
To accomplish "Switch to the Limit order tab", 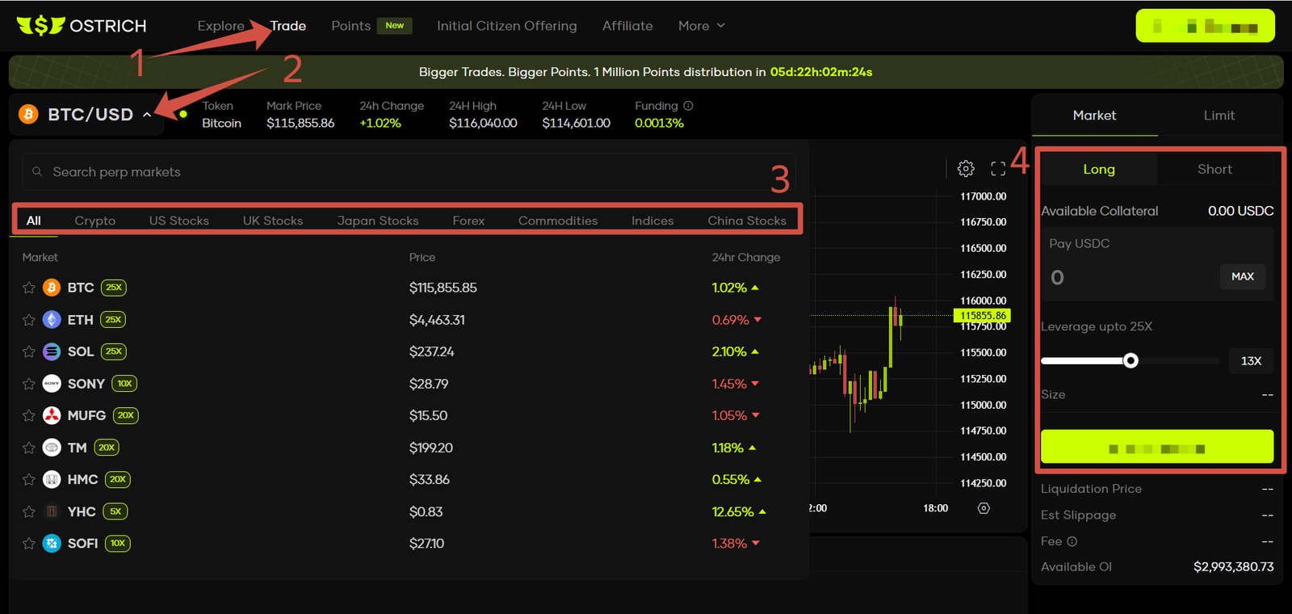I will tap(1219, 116).
